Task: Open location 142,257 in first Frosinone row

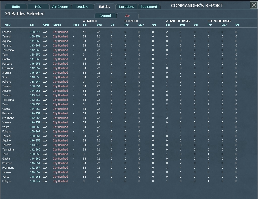Action: click(x=35, y=68)
